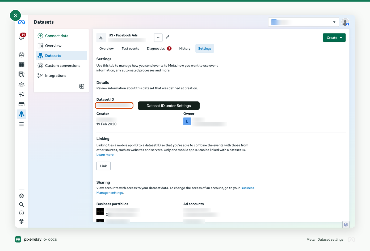Open notifications bell with 34 badge
Image resolution: width=370 pixels, height=251 pixels.
pyautogui.click(x=22, y=37)
